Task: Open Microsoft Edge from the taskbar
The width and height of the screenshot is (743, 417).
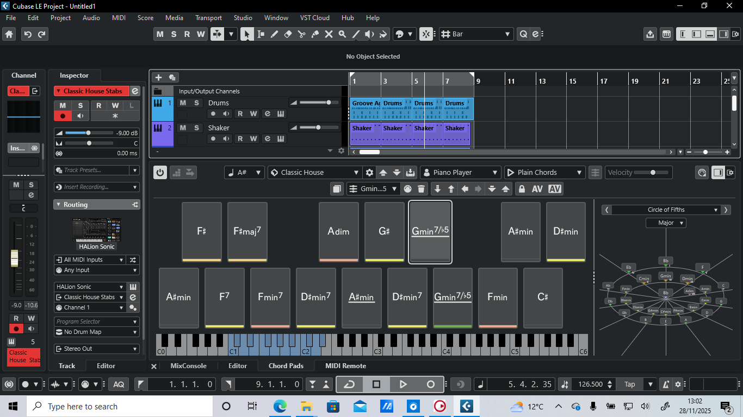Action: click(280, 406)
